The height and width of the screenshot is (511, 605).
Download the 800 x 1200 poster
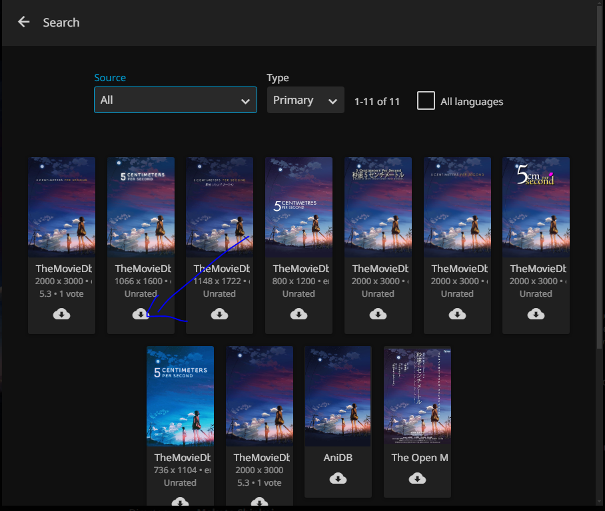pos(299,314)
